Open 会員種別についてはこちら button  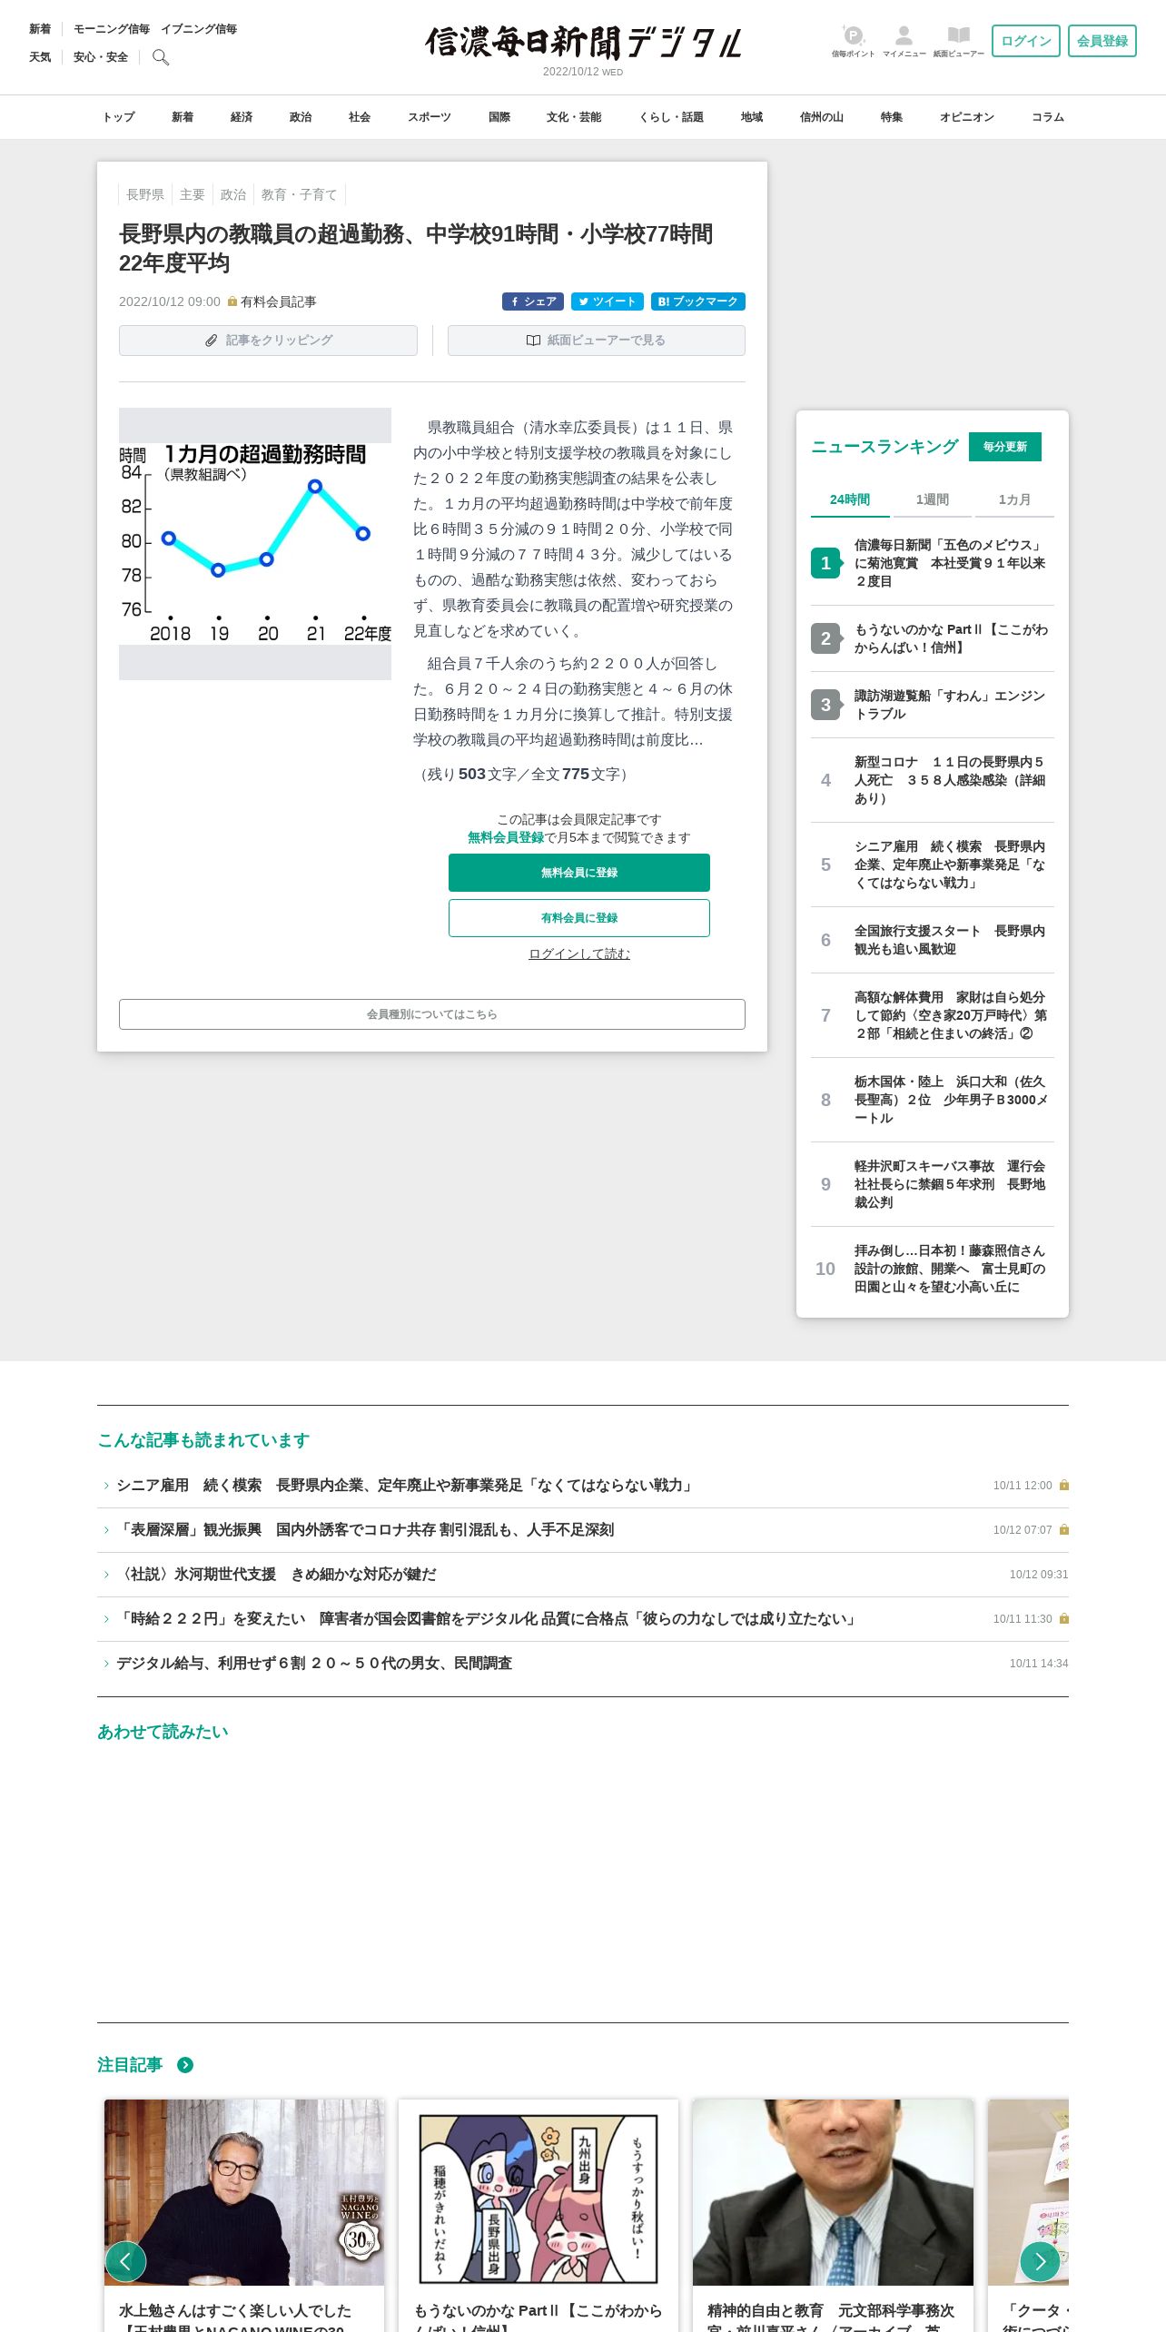[432, 1014]
